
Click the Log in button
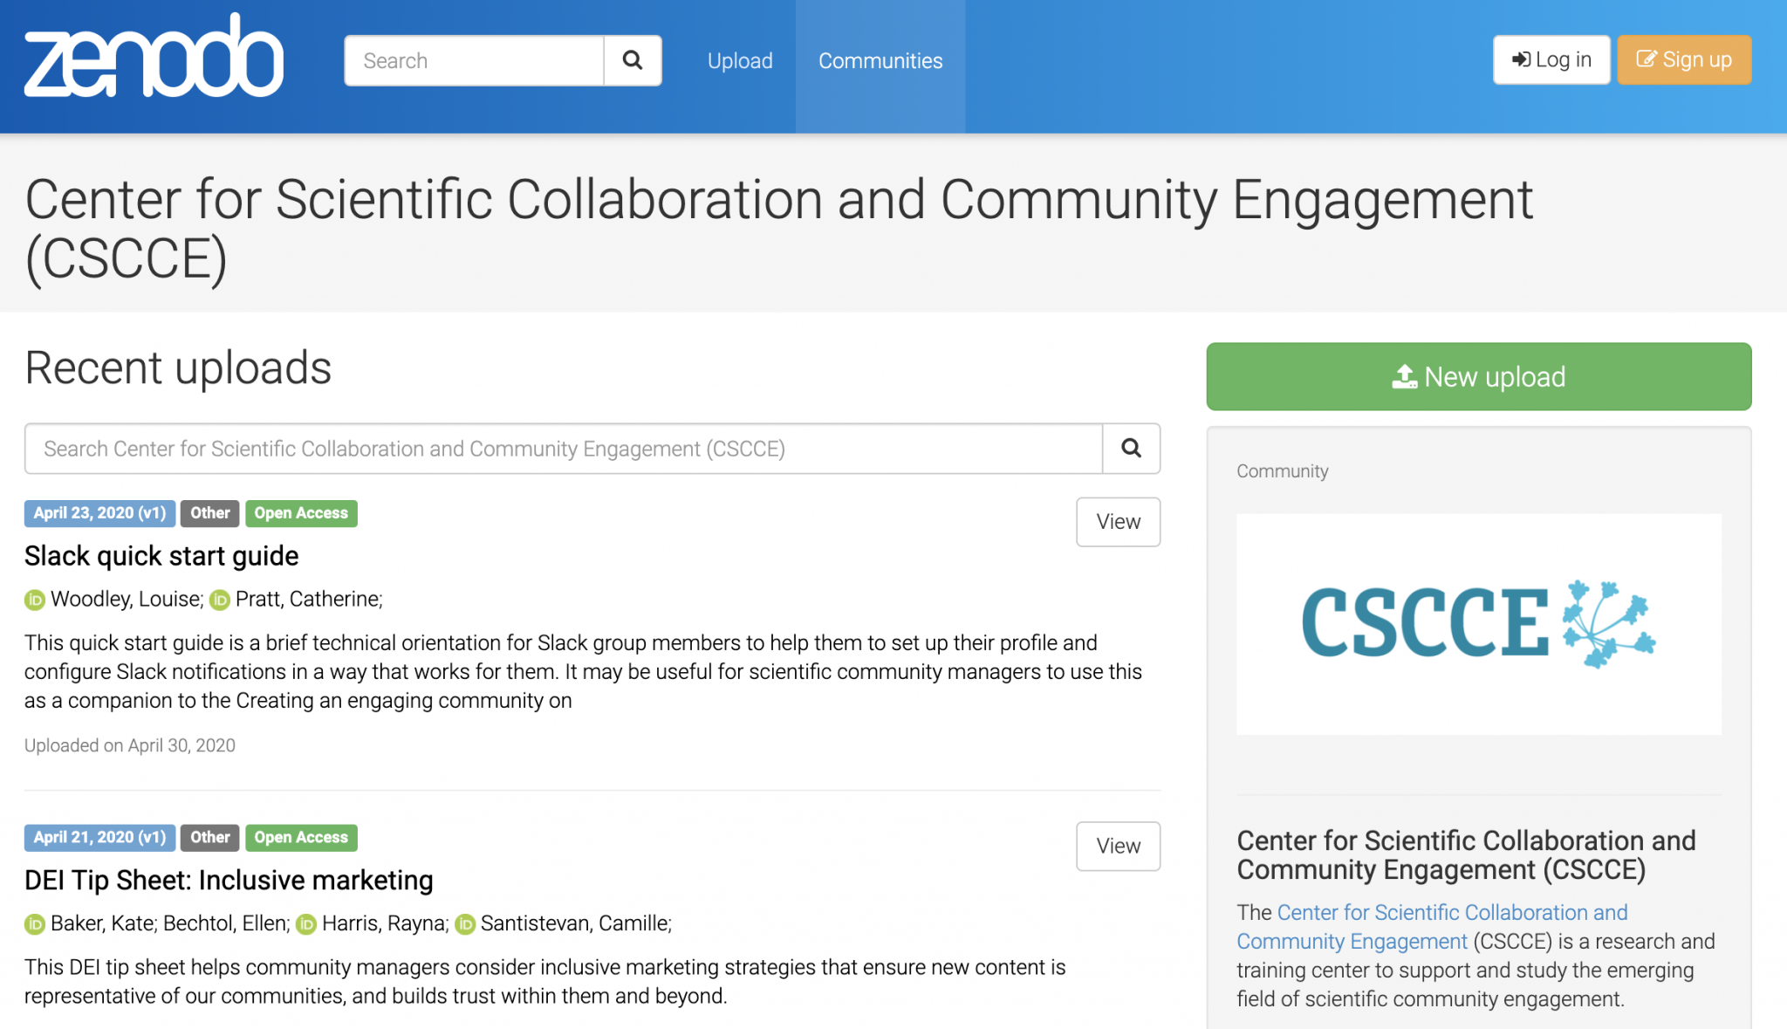coord(1551,59)
